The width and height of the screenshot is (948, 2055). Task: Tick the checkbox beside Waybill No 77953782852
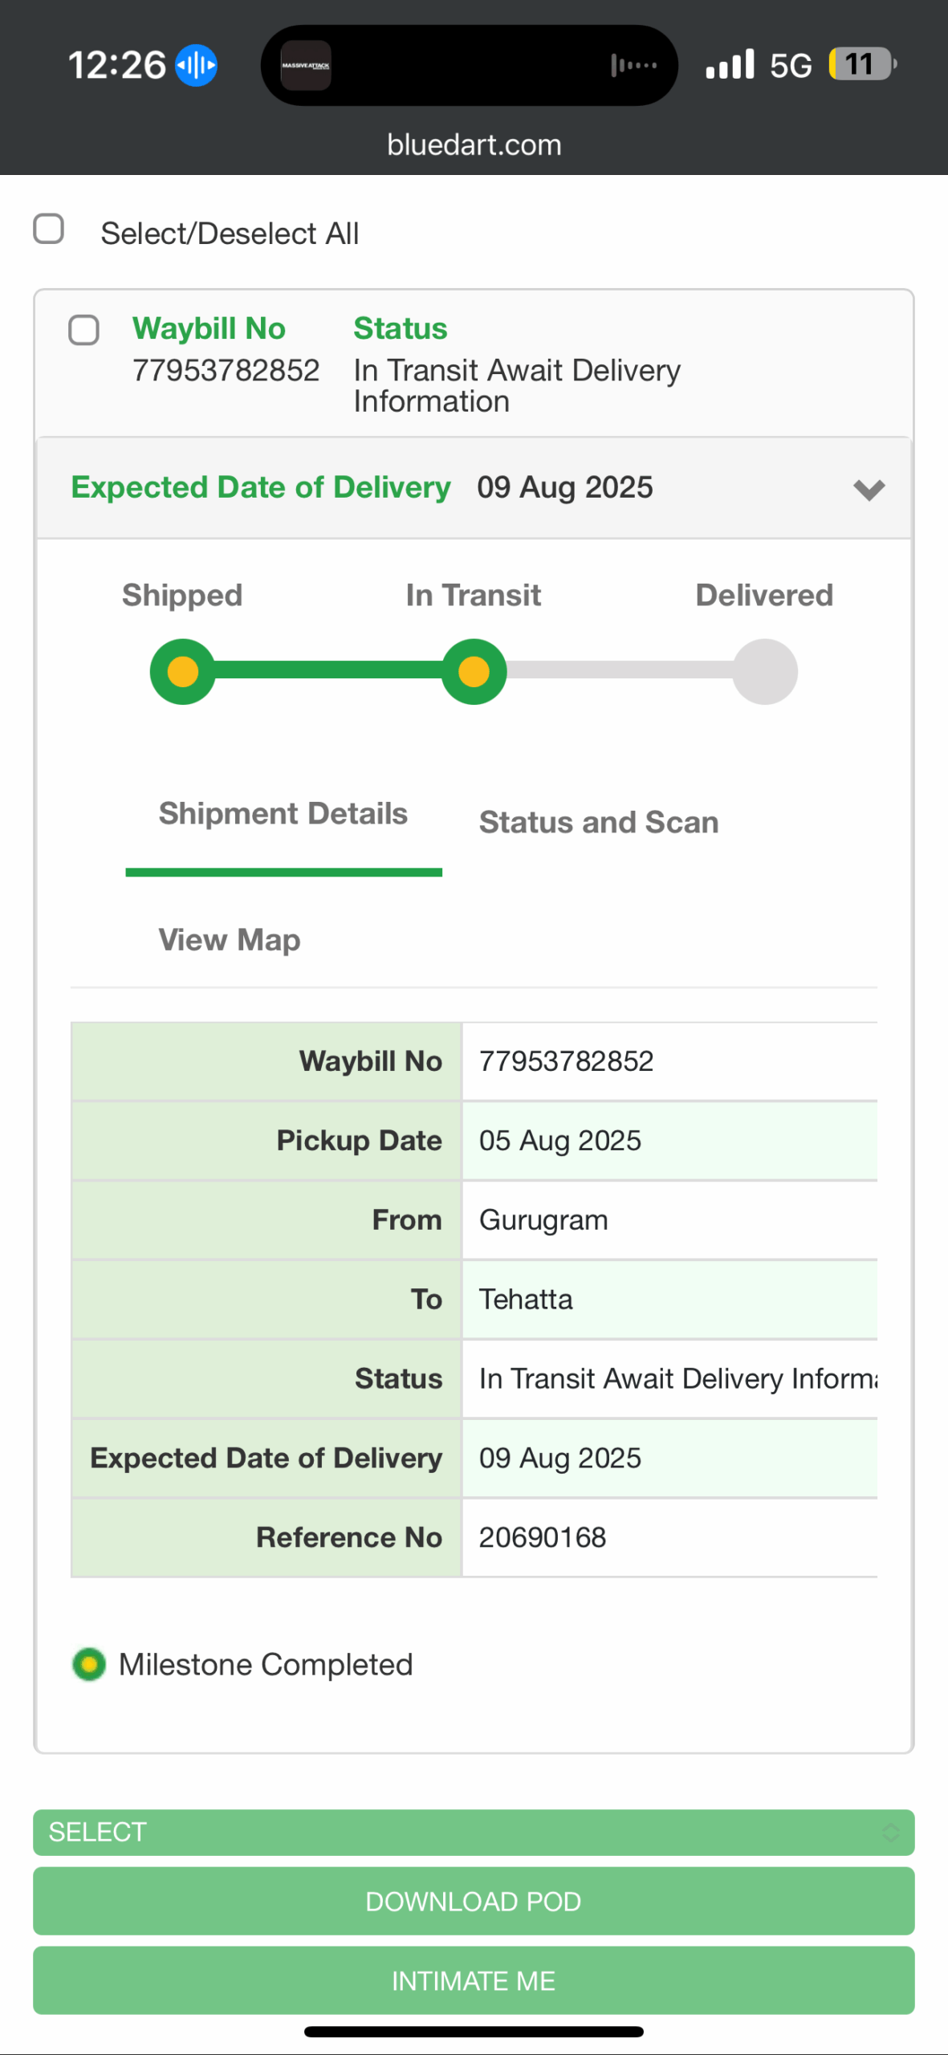click(x=83, y=330)
